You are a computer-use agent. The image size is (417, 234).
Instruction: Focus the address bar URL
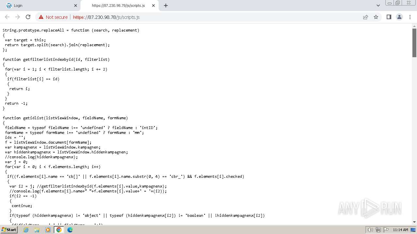click(106, 17)
